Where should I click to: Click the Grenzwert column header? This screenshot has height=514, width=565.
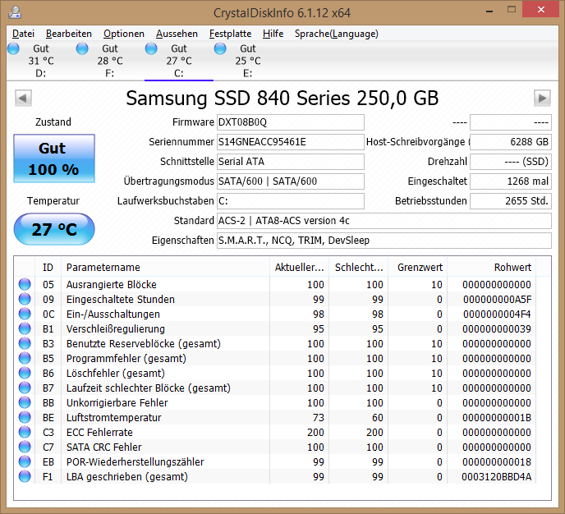point(418,268)
